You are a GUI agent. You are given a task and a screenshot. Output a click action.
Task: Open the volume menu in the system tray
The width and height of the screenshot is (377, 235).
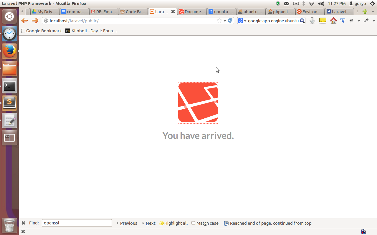click(x=321, y=4)
